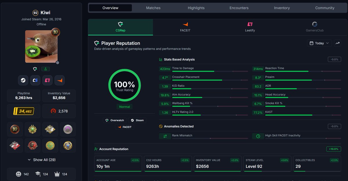The width and height of the screenshot is (348, 181).
Task: Open the FACEIT profile link icon in sidebar
Action: pyautogui.click(x=59, y=80)
